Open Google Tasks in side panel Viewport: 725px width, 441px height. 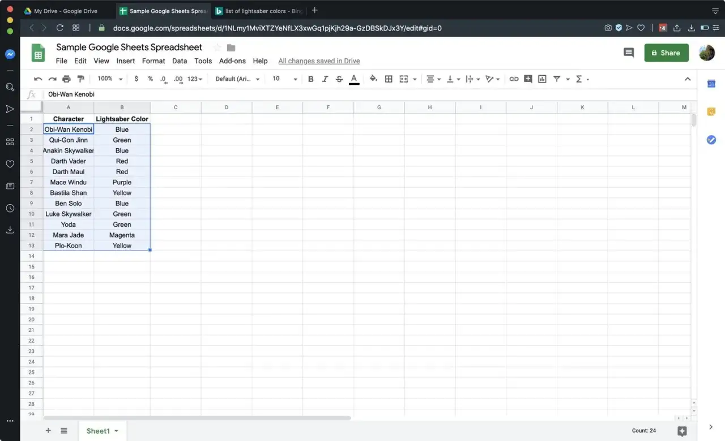pos(711,140)
